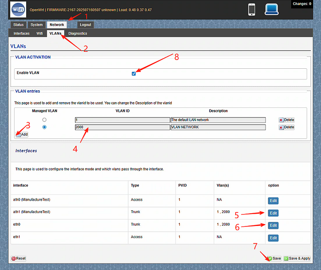Open the System menu tab
Screen dimensions: 321x270
pos(36,25)
